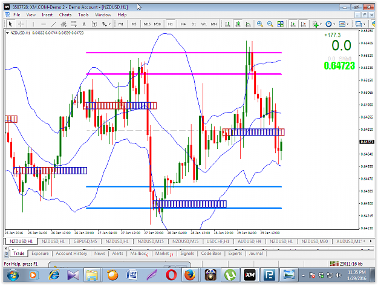Zoom out of the chart
The height and width of the screenshot is (285, 378).
point(270,24)
